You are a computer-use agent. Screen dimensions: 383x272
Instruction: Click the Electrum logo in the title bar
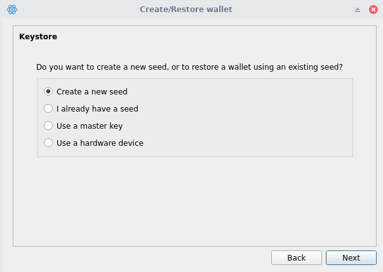(11, 10)
